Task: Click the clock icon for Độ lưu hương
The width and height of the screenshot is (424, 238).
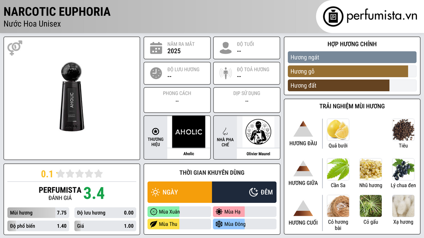Action: [x=156, y=73]
